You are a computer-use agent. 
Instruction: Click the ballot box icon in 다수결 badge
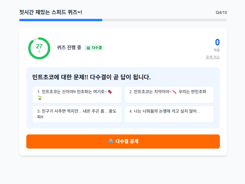(89, 48)
